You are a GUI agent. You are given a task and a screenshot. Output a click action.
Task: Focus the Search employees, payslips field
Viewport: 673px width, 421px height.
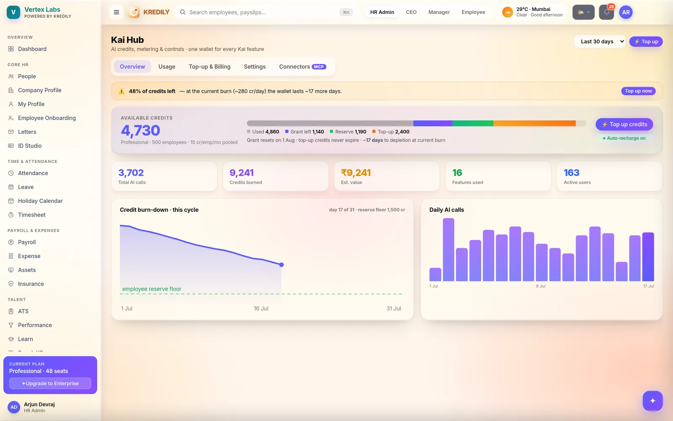pos(266,12)
